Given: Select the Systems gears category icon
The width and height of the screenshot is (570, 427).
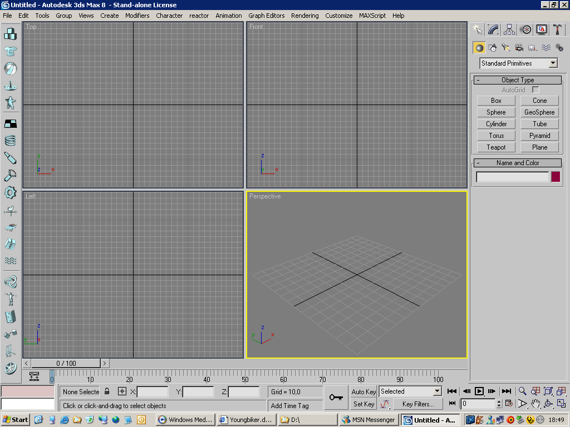Looking at the screenshot, I should point(559,48).
